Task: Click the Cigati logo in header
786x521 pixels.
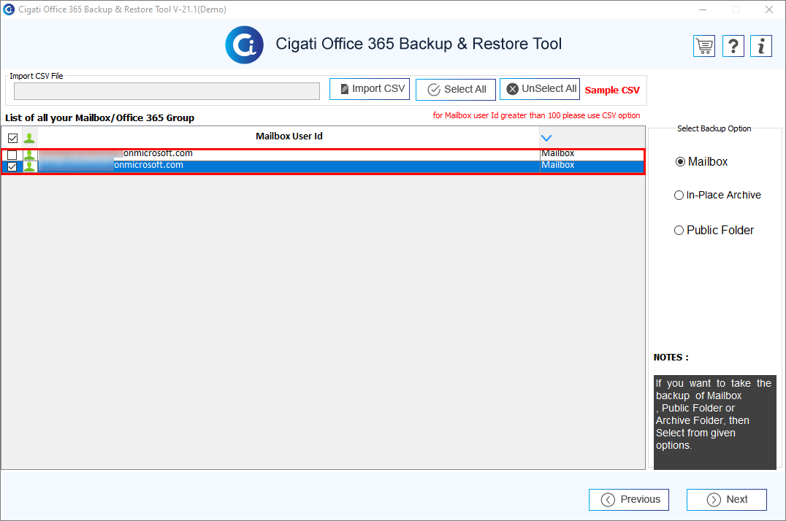Action: coord(244,45)
